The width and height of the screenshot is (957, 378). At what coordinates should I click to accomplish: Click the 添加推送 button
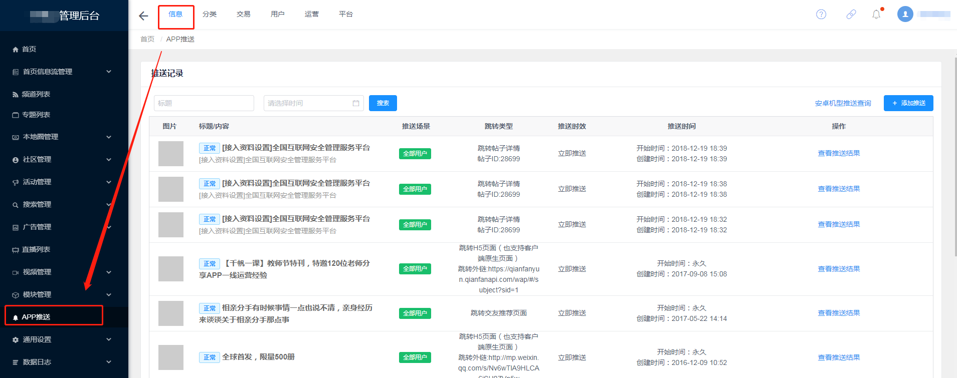tap(908, 103)
